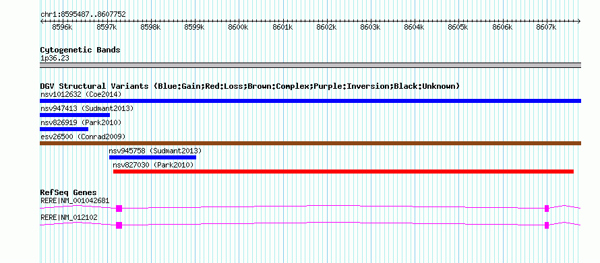Click the blue nsv826919 variant bar
This screenshot has height=263, width=600.
(64, 129)
